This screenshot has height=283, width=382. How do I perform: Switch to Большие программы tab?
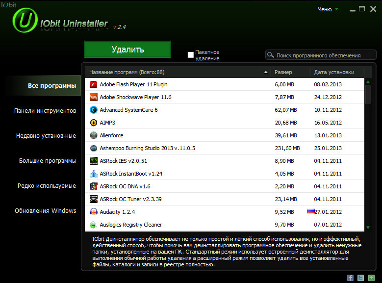pyautogui.click(x=48, y=161)
